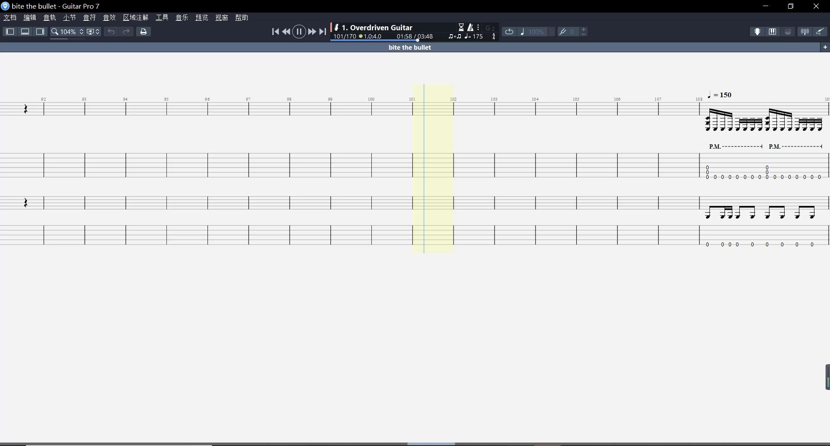This screenshot has height=446, width=830.
Task: Open the 音符 menu
Action: 89,17
